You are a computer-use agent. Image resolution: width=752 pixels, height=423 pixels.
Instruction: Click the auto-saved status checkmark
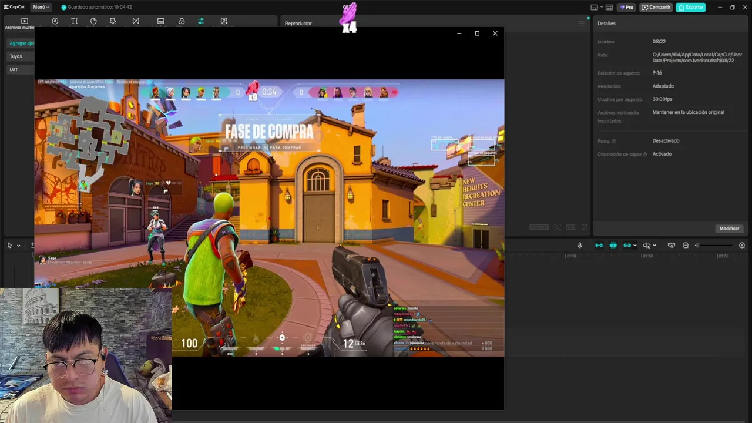pyautogui.click(x=64, y=7)
